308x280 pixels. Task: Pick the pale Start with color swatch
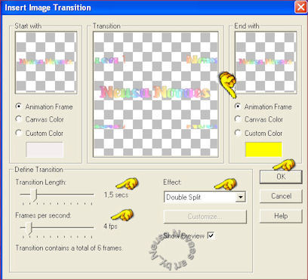pos(45,149)
